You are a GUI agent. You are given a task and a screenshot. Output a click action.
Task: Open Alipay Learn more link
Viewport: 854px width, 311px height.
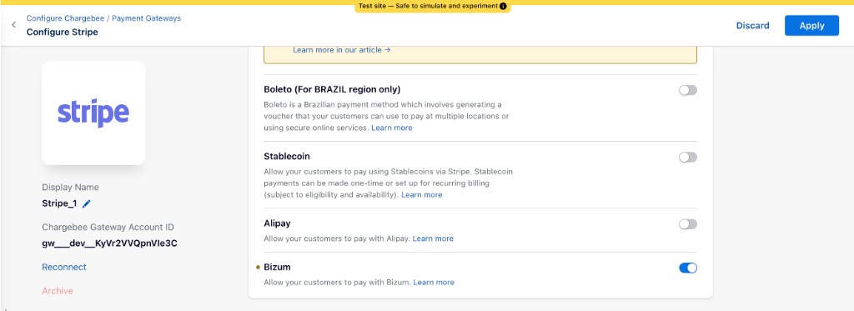point(433,239)
